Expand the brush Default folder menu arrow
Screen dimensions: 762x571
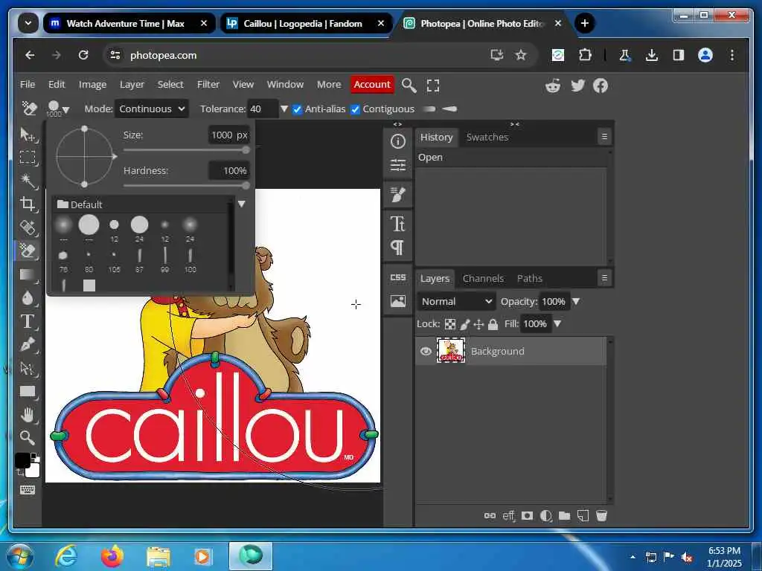point(242,204)
